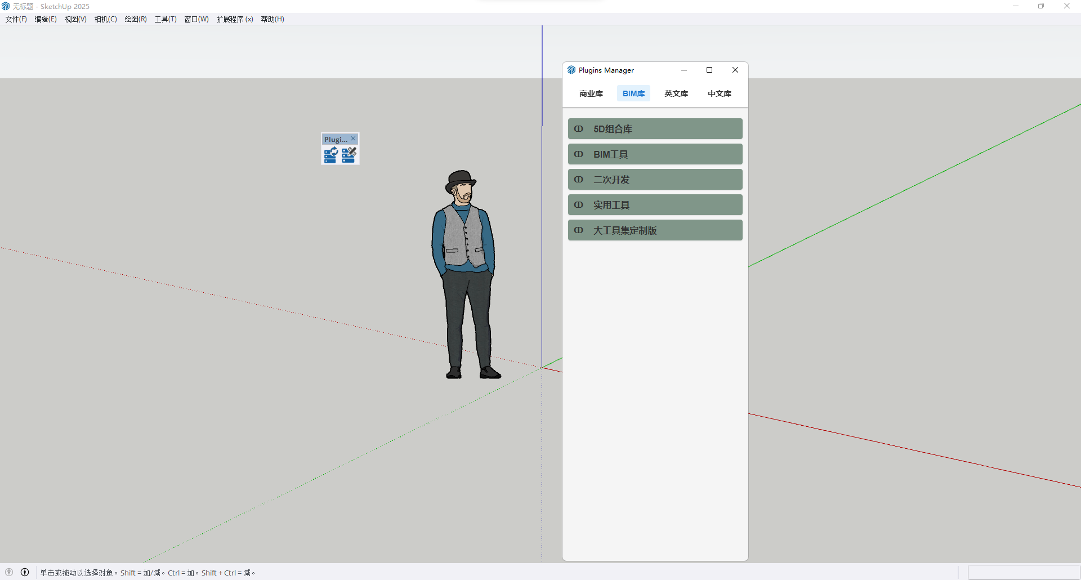Expand the 大工具集定制版 category
Viewport: 1081px width, 580px height.
pos(655,230)
